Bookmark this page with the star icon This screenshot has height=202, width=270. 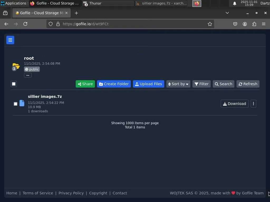(x=210, y=24)
